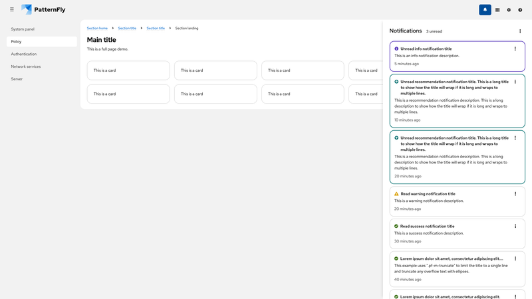532x299 pixels.
Task: Select Authentication in sidebar navigation
Action: (x=24, y=54)
